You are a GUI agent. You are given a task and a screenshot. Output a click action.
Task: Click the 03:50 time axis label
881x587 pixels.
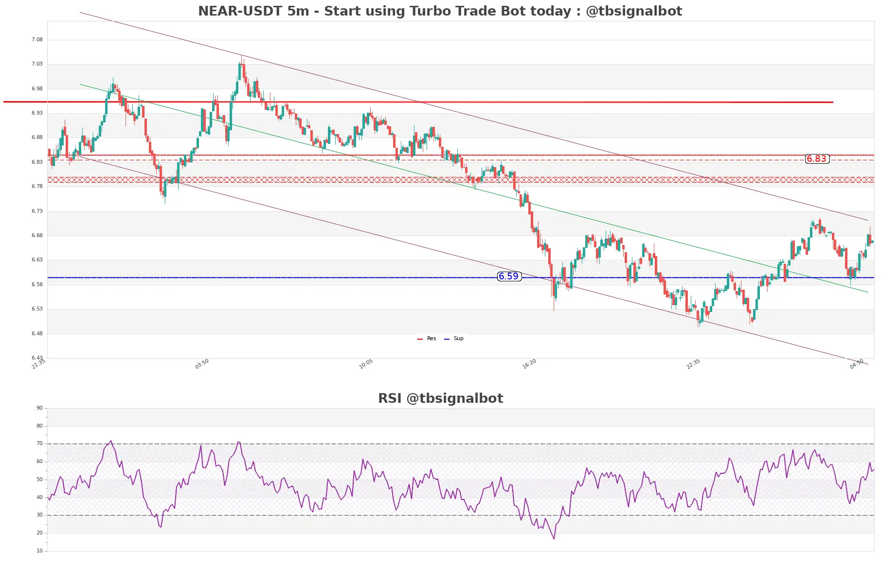pos(202,364)
